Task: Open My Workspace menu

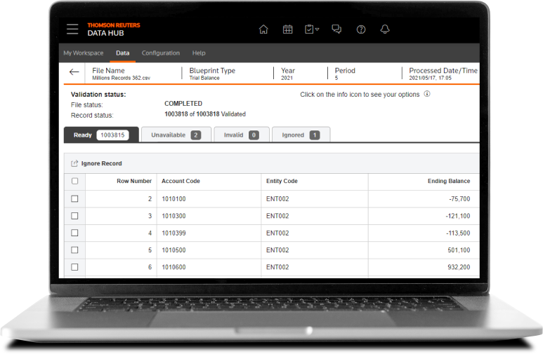Action: coord(83,53)
